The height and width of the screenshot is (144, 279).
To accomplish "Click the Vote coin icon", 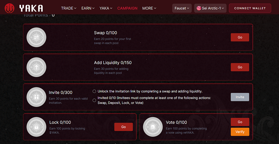I will (x=153, y=127).
